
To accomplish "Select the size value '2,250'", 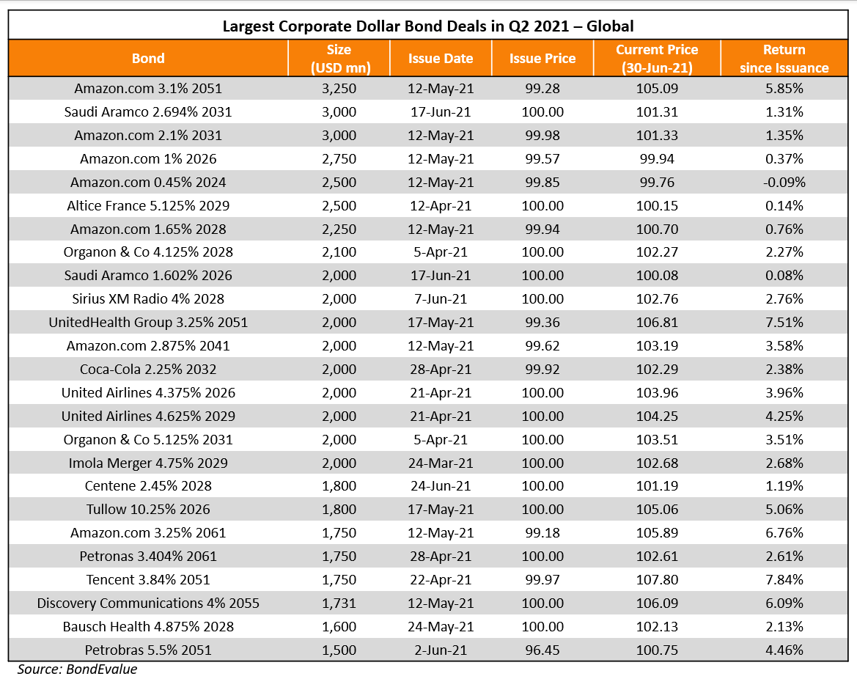I will tap(339, 229).
